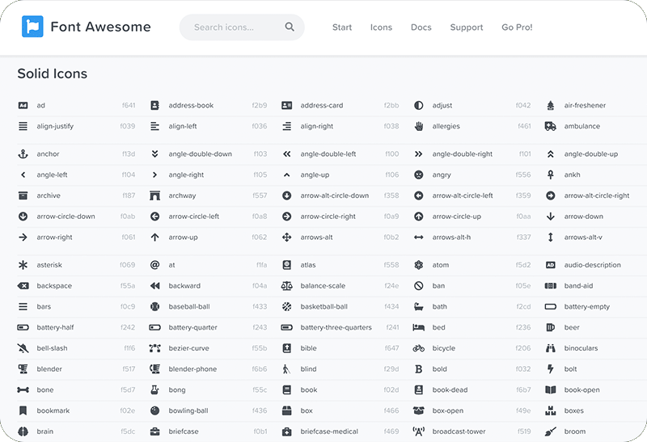Click the book-dead label
This screenshot has height=442, width=647.
(450, 389)
